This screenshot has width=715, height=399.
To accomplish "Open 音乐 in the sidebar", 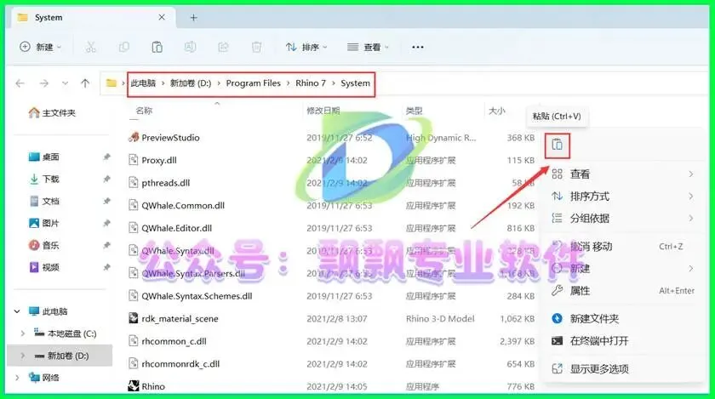I will 44,245.
